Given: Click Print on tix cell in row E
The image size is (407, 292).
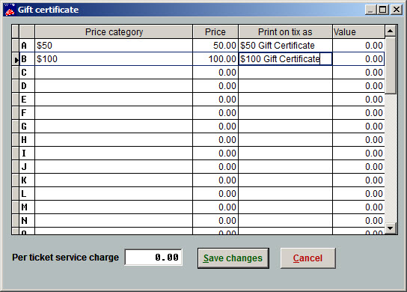Looking at the screenshot, I should [x=285, y=100].
